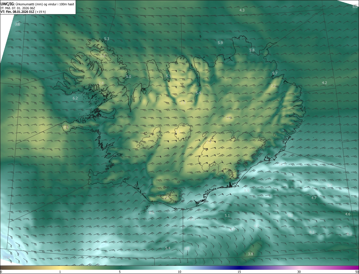Click the 3.8 value label
This screenshot has height=274, width=359.
pos(251,254)
